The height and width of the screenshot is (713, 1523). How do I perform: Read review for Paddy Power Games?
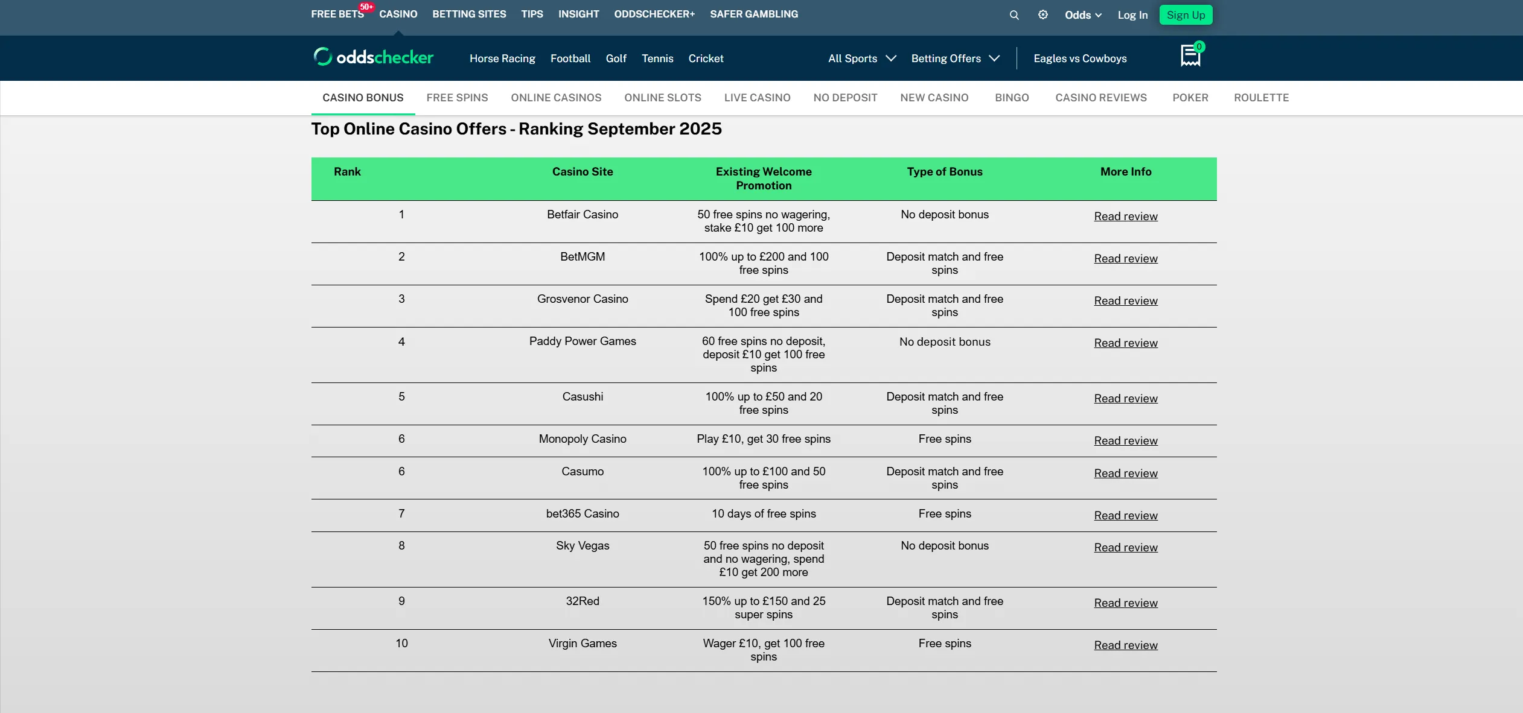(1126, 343)
